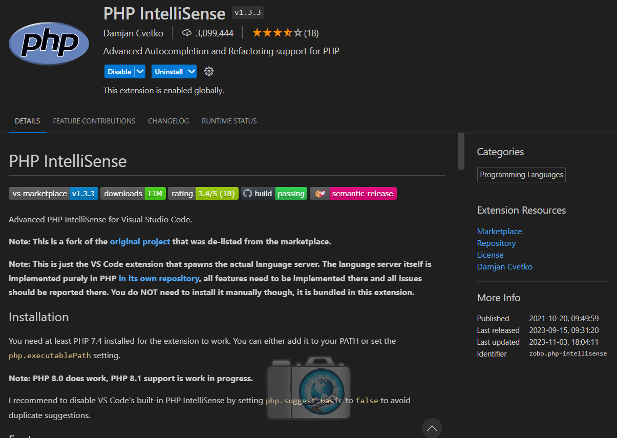Viewport: 617px width, 438px height.
Task: Click the PHP extension logo
Action: pyautogui.click(x=50, y=44)
